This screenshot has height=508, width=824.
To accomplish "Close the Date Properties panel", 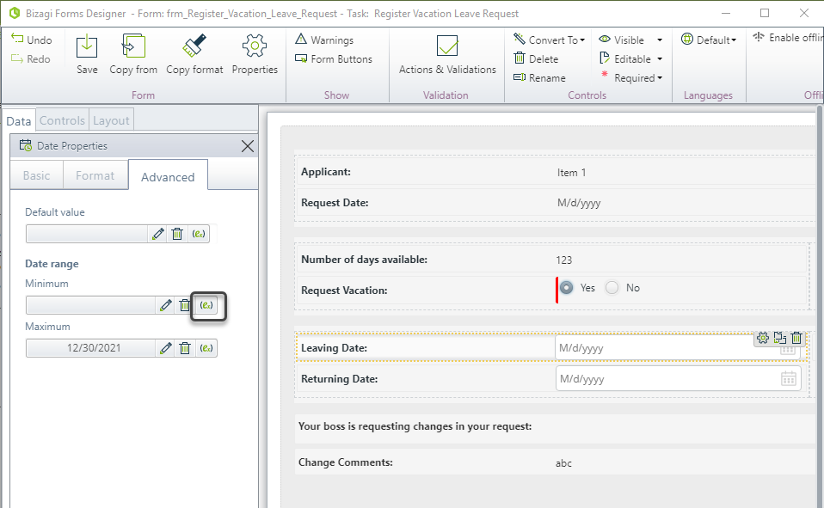I will 248,146.
